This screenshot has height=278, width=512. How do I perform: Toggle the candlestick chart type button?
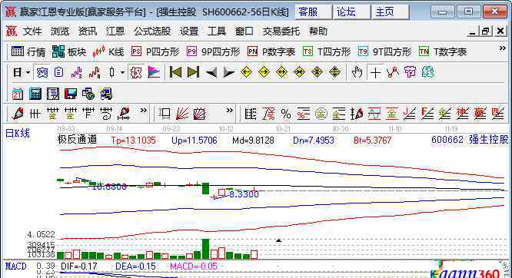pyautogui.click(x=112, y=72)
